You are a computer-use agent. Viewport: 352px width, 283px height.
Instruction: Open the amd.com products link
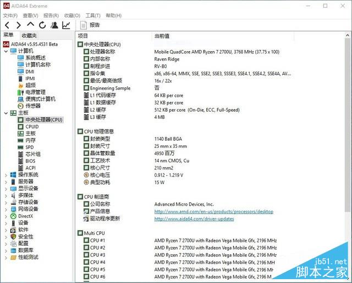pos(214,212)
